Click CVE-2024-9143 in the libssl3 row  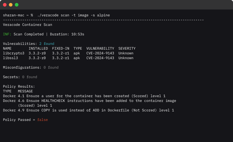click(100, 58)
